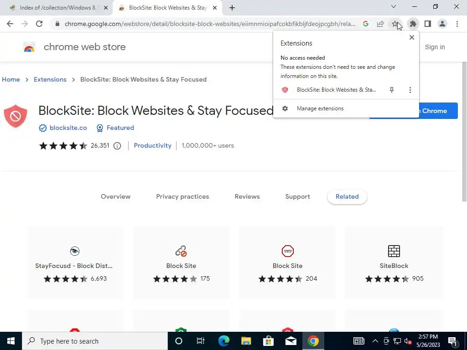Click the taskbar search box
This screenshot has height=350, width=467.
pos(95,341)
